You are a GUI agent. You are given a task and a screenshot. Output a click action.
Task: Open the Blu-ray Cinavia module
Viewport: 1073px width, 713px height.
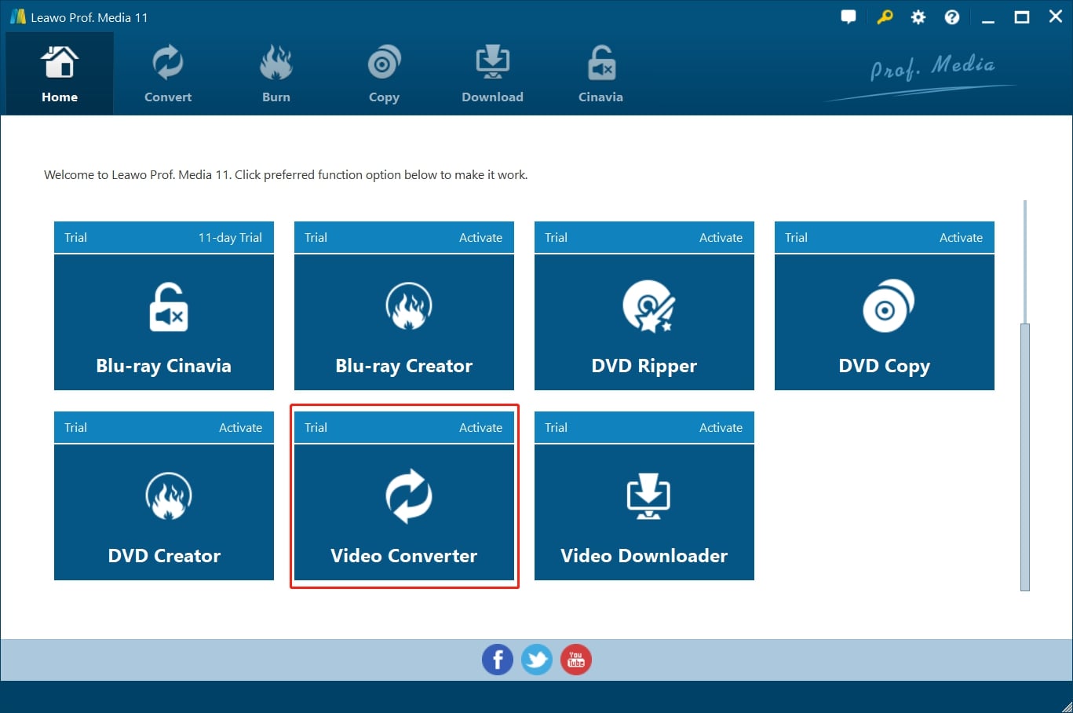tap(163, 322)
